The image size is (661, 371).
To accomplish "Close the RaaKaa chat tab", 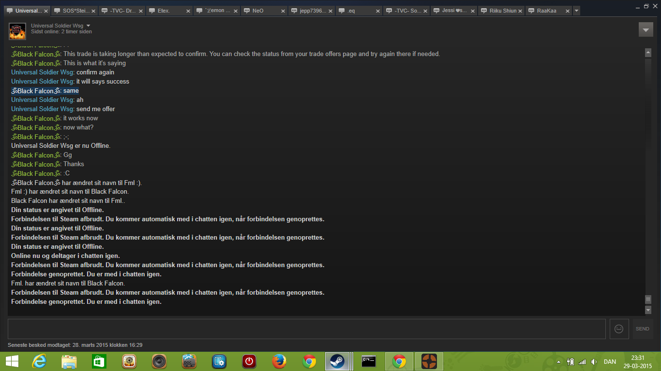I will pos(568,11).
